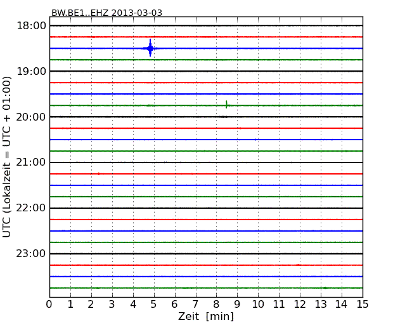412x330 pixels.
Task: Click the x-axis tick label "3"
Action: click(112, 305)
